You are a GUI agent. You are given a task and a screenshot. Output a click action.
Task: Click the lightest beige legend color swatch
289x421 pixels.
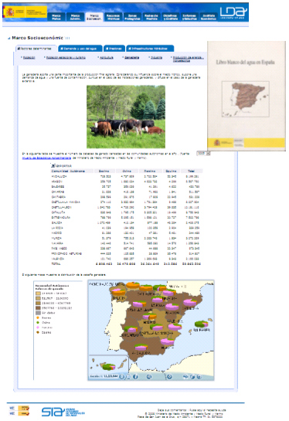38,294
